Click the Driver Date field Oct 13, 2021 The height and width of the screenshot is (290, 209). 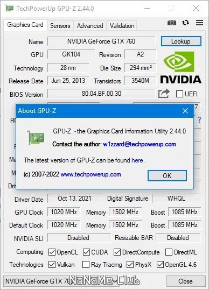[74, 199]
